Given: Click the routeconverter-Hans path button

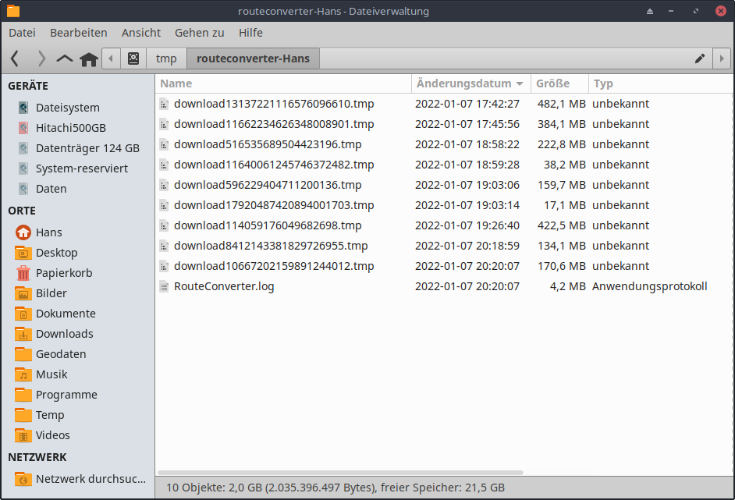Looking at the screenshot, I should (253, 59).
